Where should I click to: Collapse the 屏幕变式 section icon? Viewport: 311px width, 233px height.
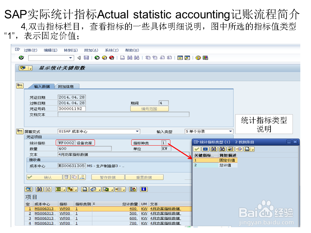20,131
